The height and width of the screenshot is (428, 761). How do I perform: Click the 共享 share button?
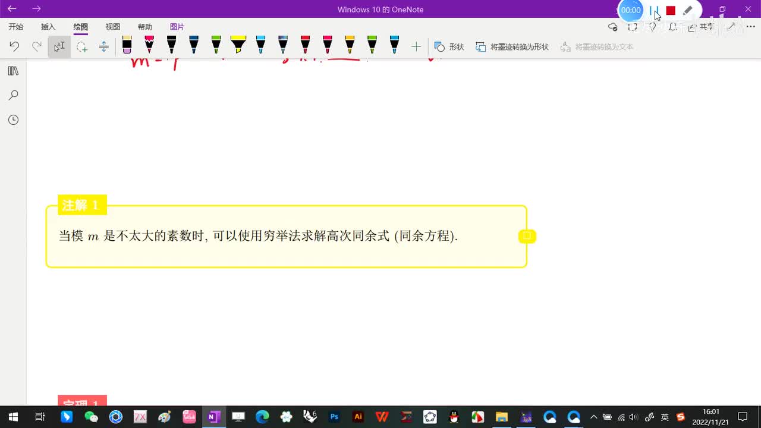tap(700, 27)
